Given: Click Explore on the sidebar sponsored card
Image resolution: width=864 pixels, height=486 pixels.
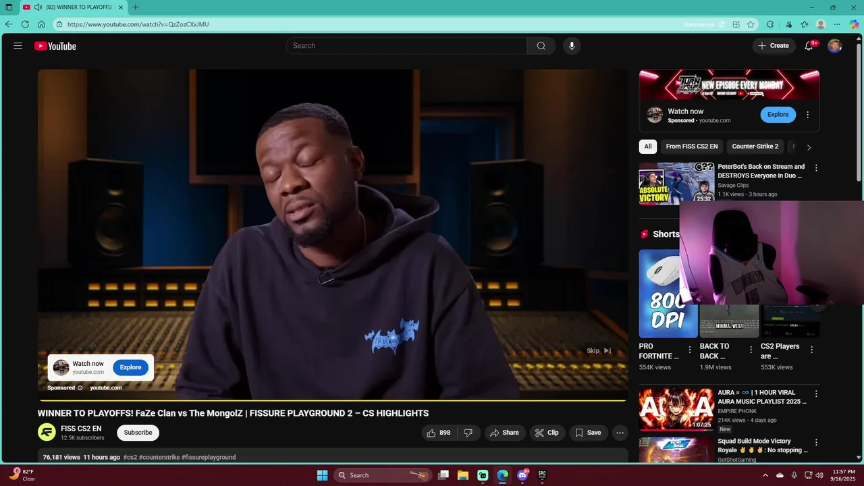Looking at the screenshot, I should click(x=778, y=115).
